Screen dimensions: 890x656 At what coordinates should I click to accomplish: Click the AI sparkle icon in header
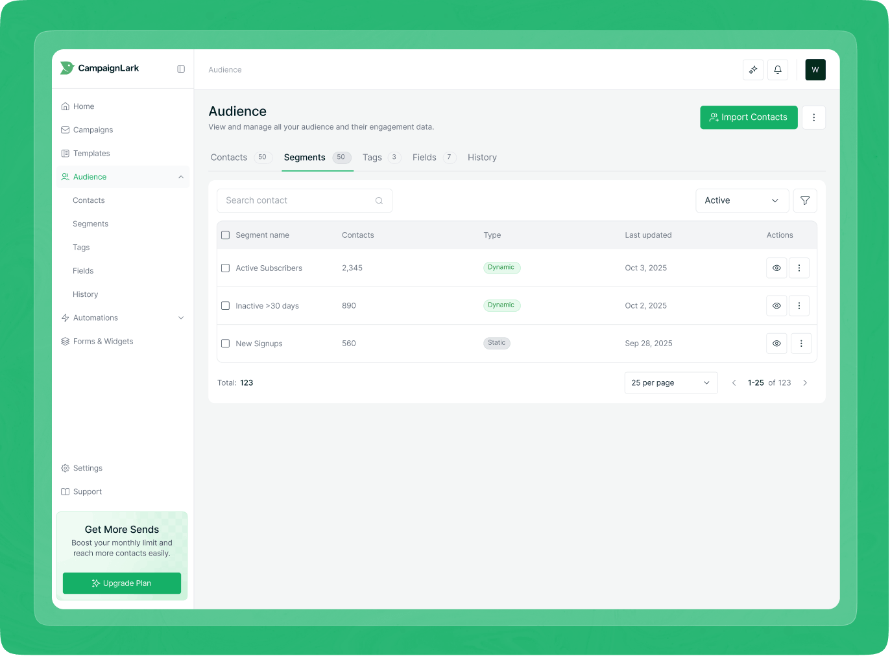pyautogui.click(x=753, y=70)
